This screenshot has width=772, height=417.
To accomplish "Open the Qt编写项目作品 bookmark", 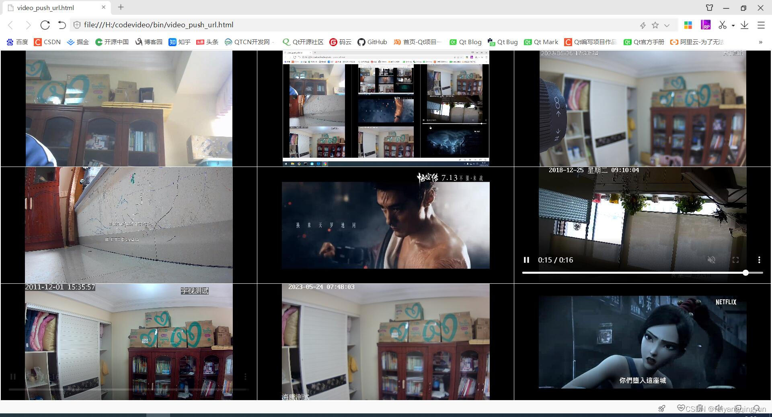I will [x=590, y=42].
